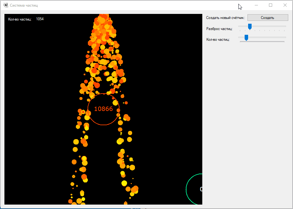Click the "Кол-во частиц:" label in side panel
293x209 pixels.
218,40
